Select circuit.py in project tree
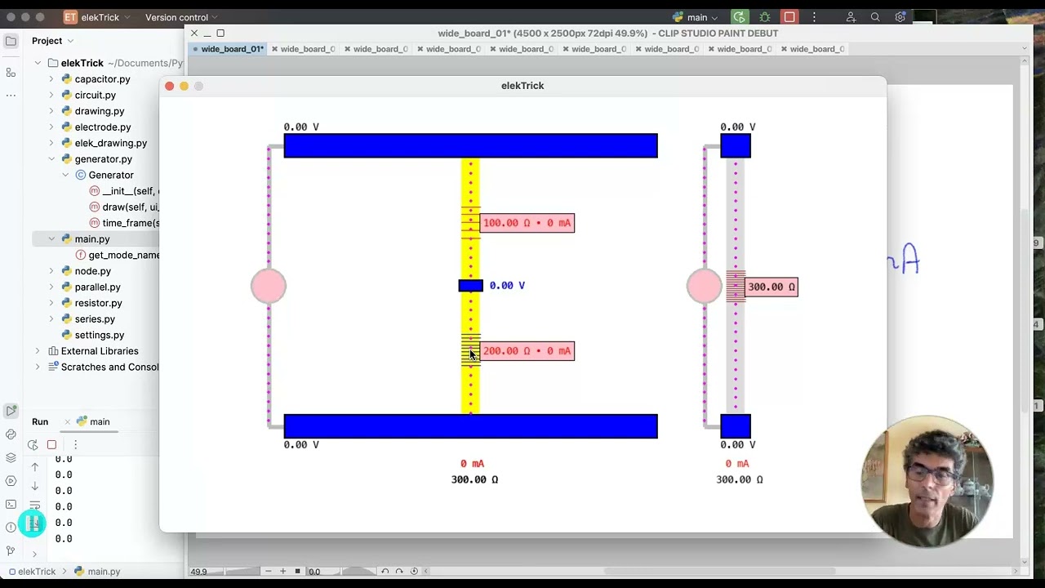The image size is (1045, 588). point(95,95)
